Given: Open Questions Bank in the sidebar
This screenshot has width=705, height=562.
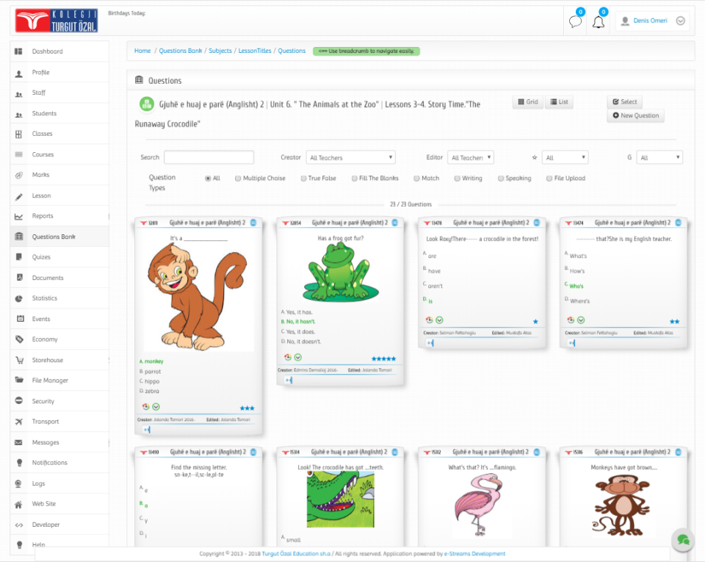Looking at the screenshot, I should pyautogui.click(x=59, y=237).
